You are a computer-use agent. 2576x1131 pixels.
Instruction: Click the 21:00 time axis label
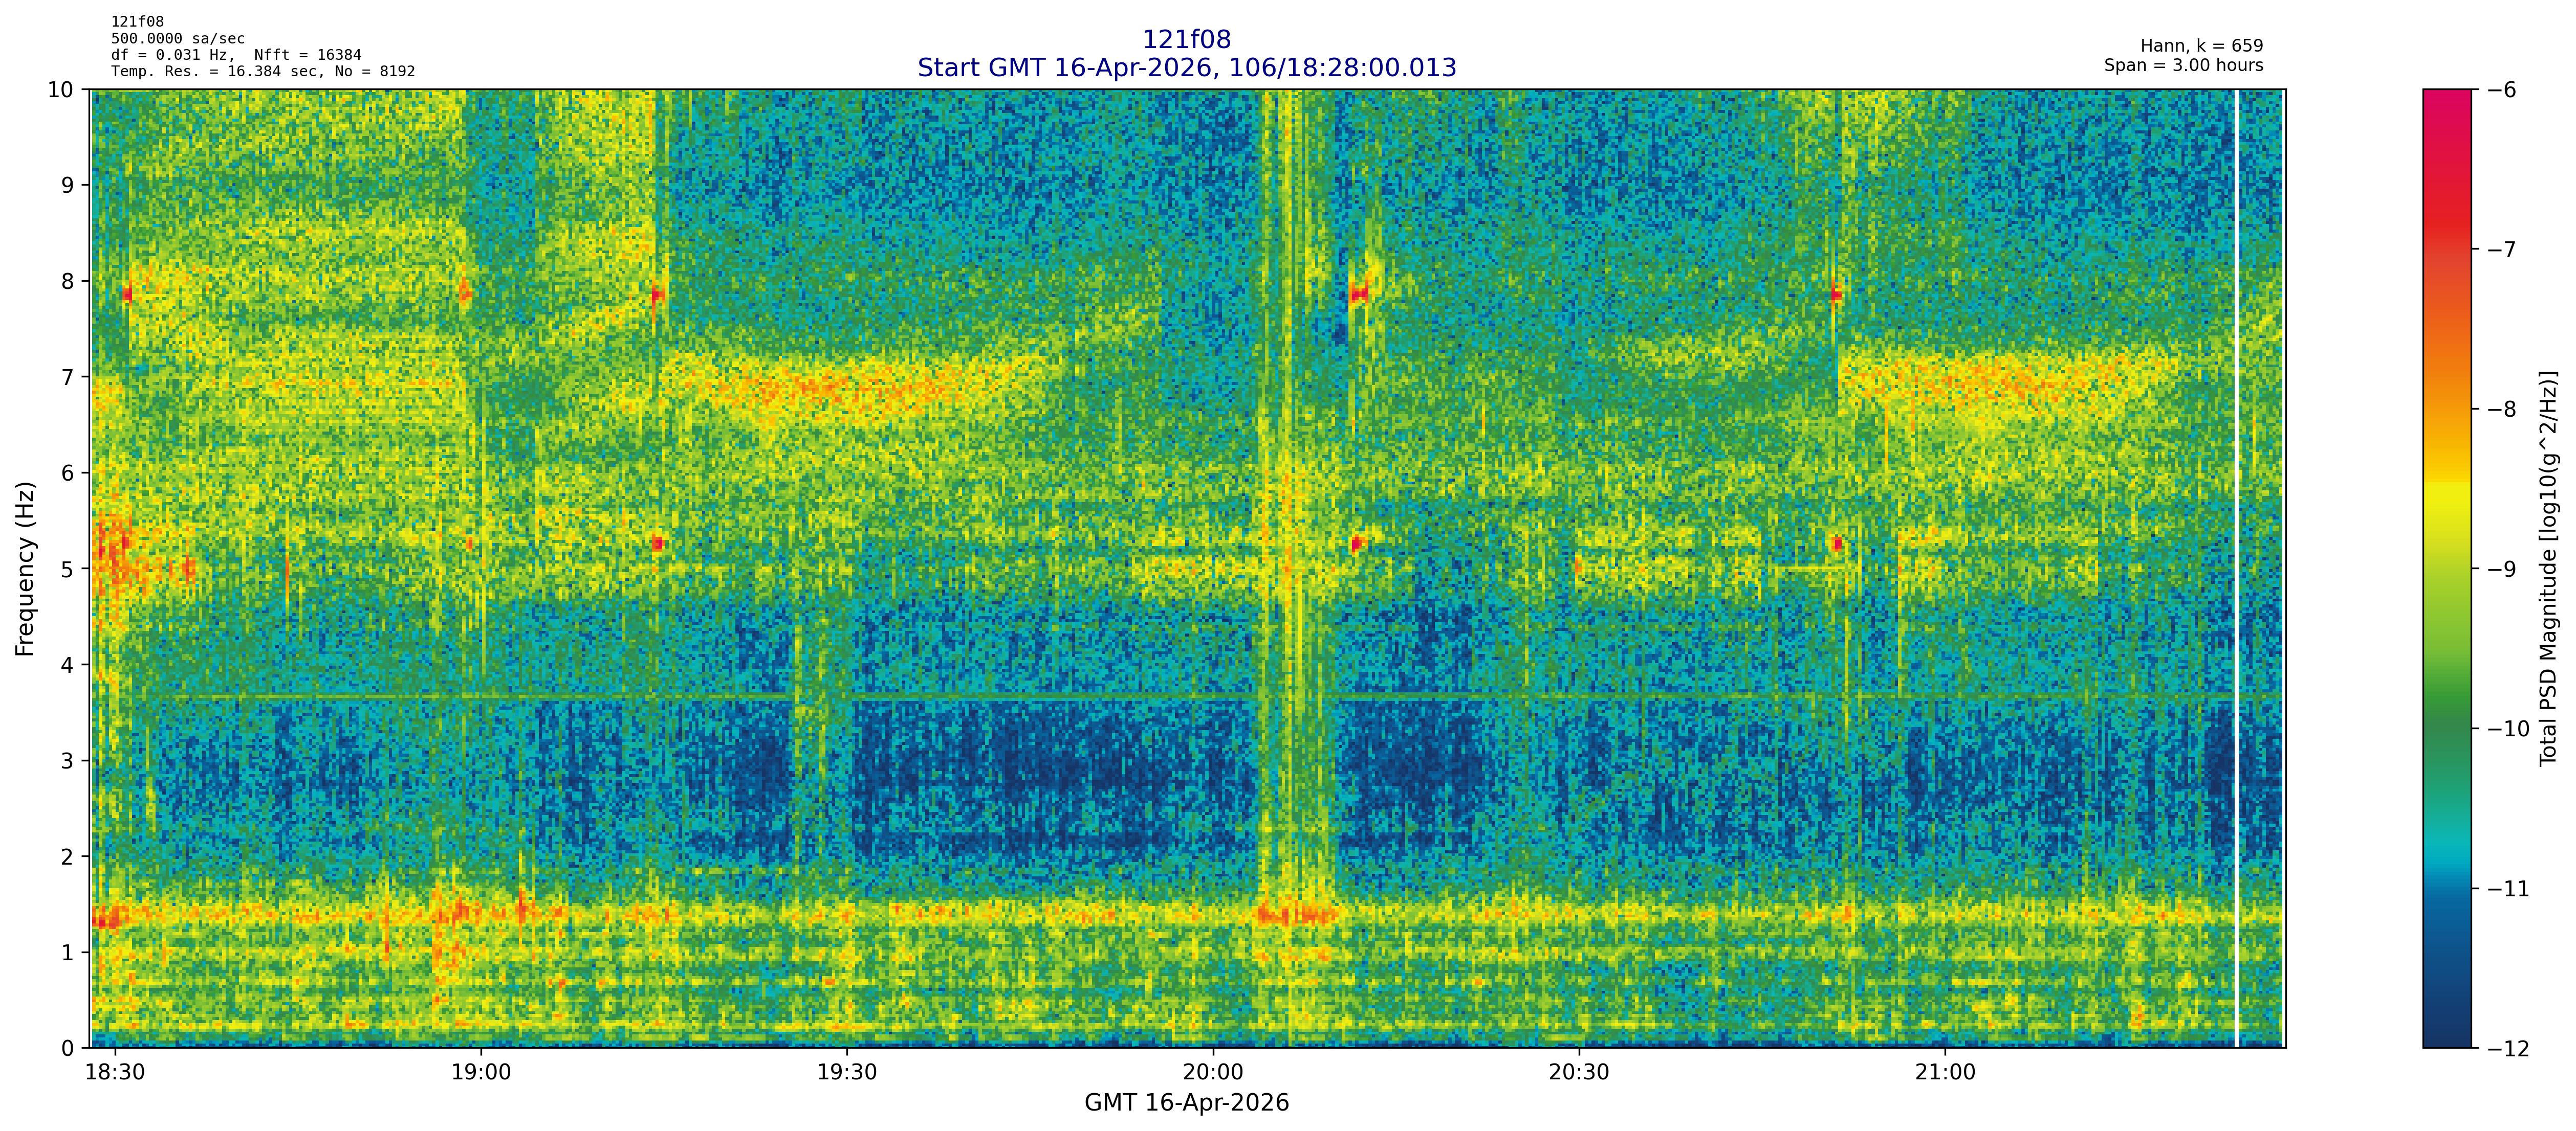[1945, 1072]
